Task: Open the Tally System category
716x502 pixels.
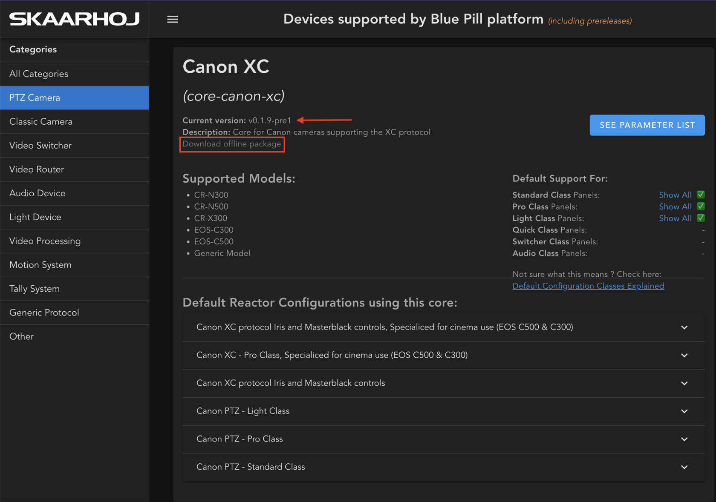Action: point(74,288)
